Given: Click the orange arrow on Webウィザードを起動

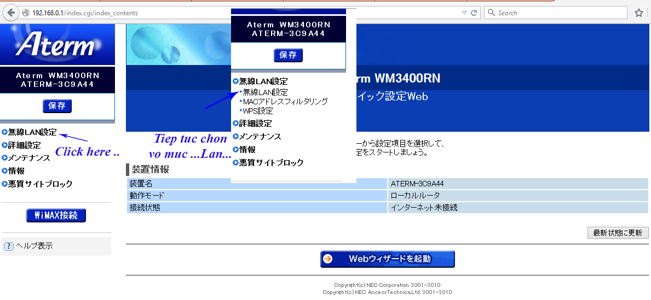Looking at the screenshot, I should (328, 259).
